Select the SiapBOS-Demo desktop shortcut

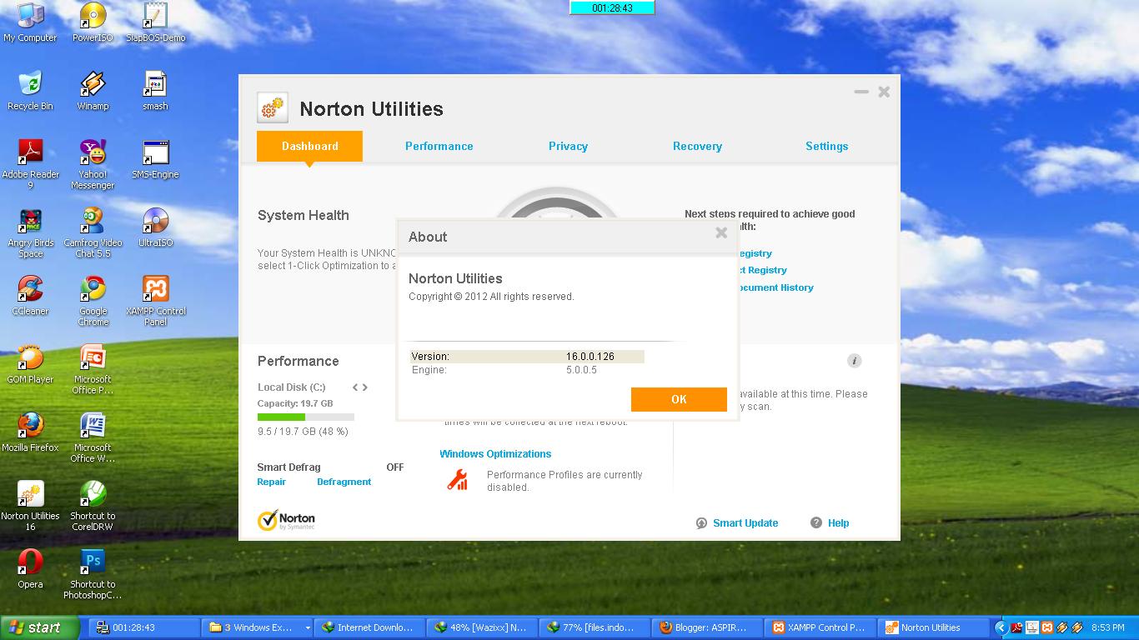click(x=155, y=22)
